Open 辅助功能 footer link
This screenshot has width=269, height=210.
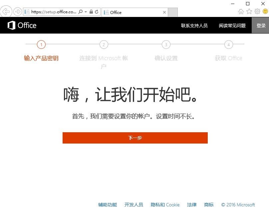click(x=108, y=205)
